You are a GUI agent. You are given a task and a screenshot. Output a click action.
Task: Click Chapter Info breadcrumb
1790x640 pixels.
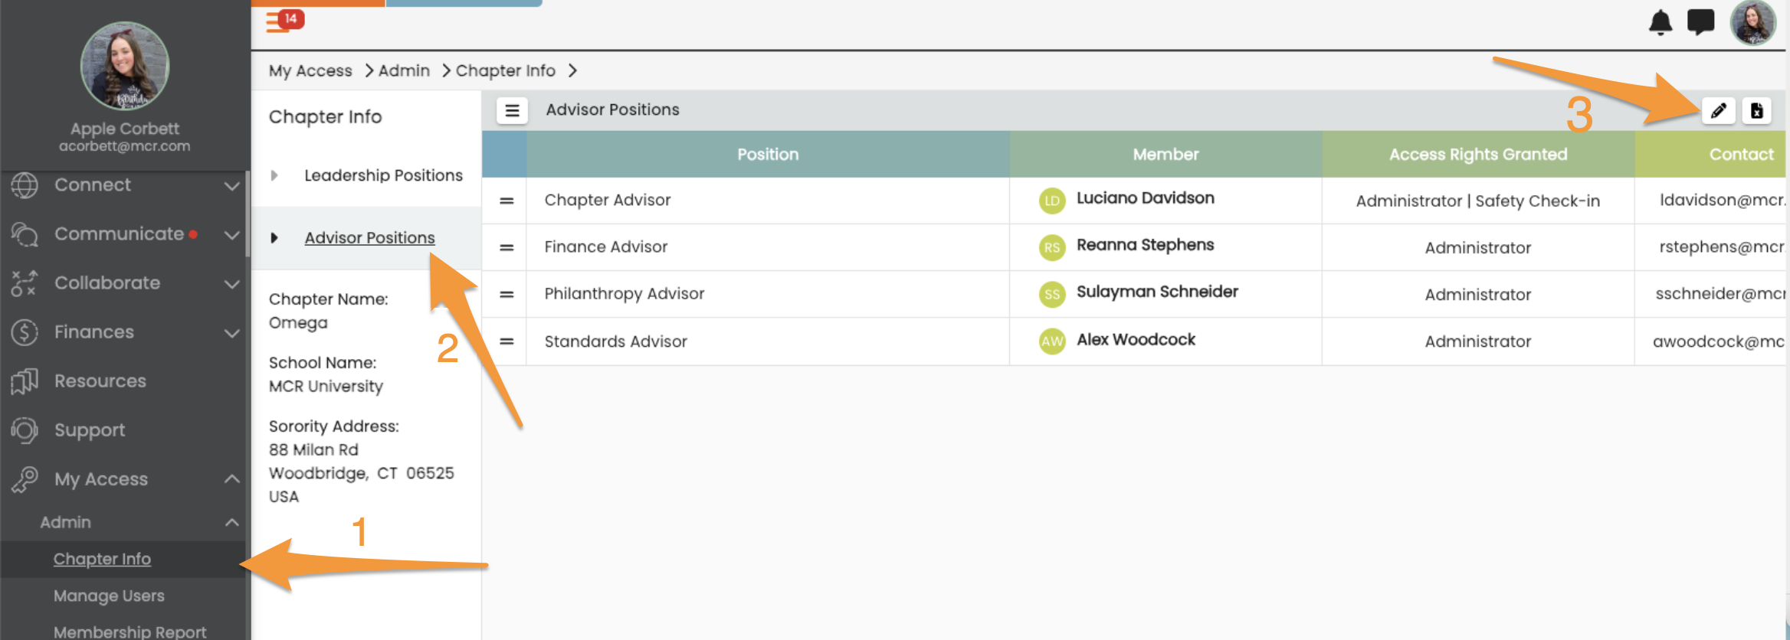(505, 70)
